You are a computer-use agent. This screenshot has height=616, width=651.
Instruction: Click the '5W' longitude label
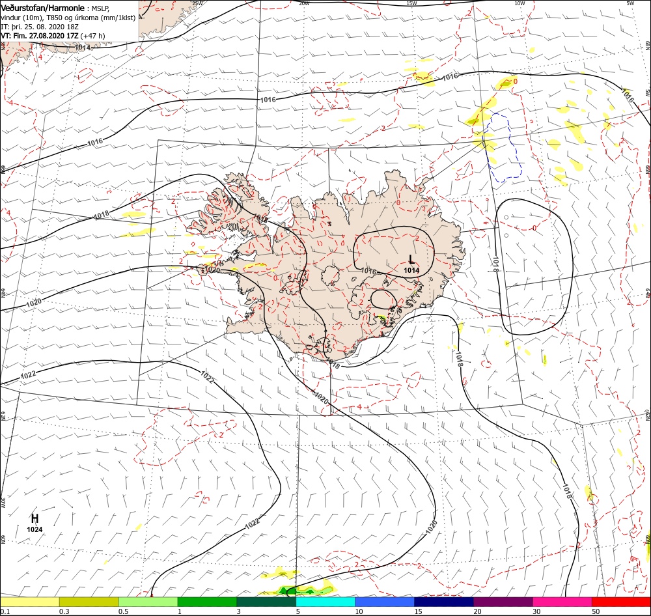click(x=630, y=3)
